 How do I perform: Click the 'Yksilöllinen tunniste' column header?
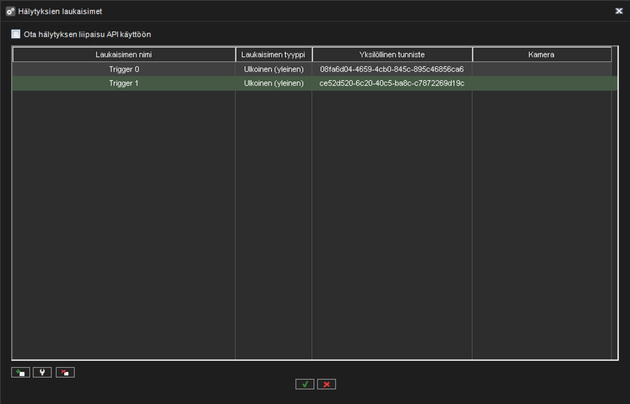coord(392,54)
